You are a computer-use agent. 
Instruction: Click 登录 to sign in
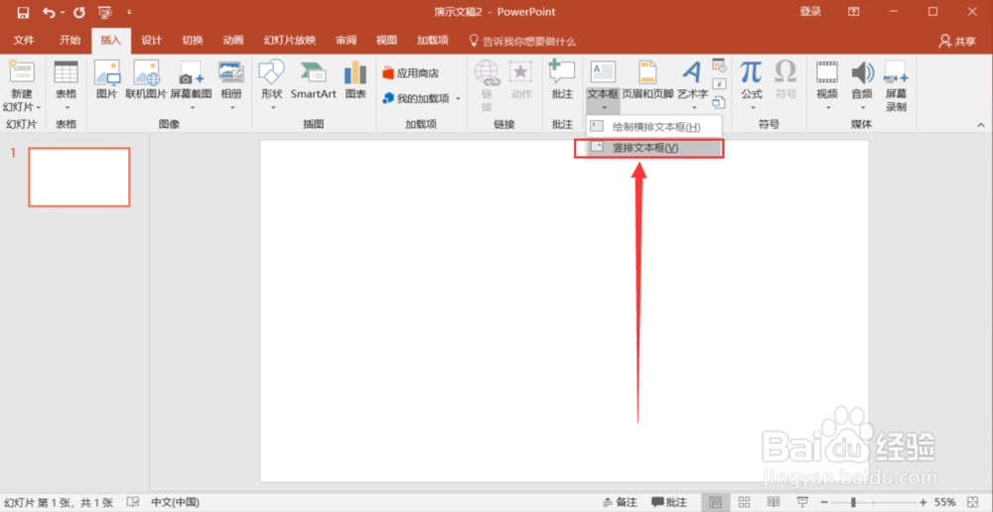[x=810, y=11]
